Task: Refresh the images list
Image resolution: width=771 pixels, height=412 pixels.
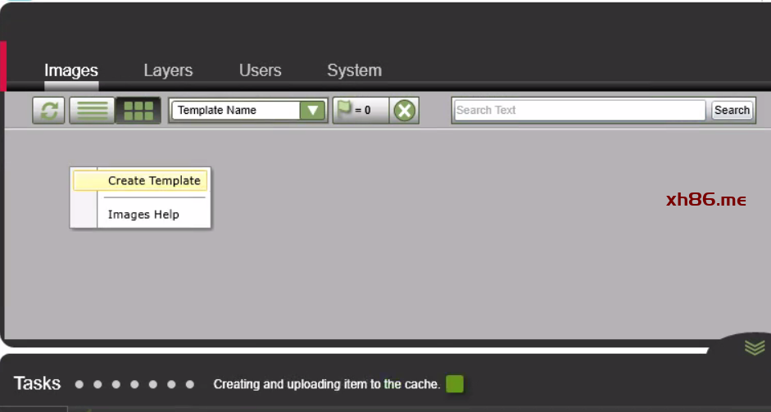Action: [x=49, y=111]
